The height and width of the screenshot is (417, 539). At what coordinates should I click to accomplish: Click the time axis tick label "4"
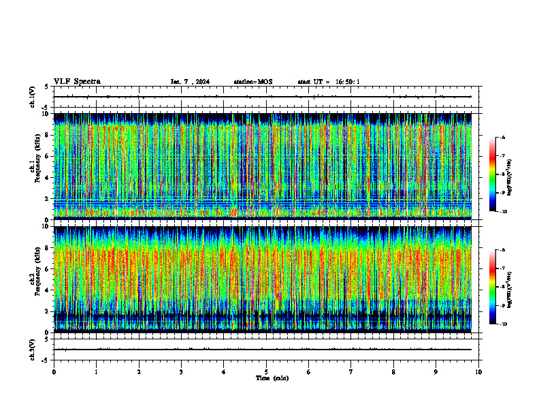pos(224,372)
